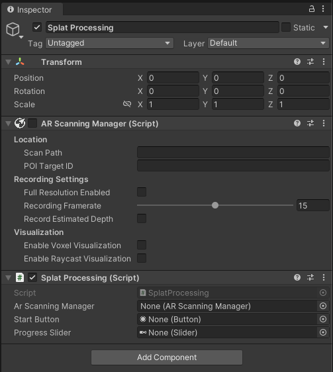Enable Record Estimated Depth checkbox

[142, 218]
